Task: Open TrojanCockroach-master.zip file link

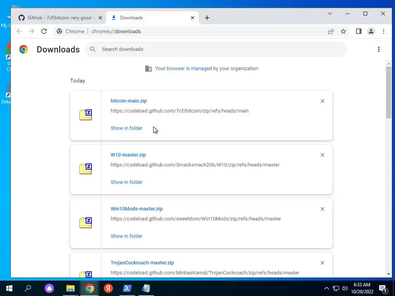Action: click(142, 262)
